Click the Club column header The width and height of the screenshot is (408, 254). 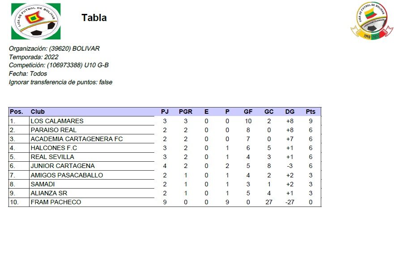(38, 112)
